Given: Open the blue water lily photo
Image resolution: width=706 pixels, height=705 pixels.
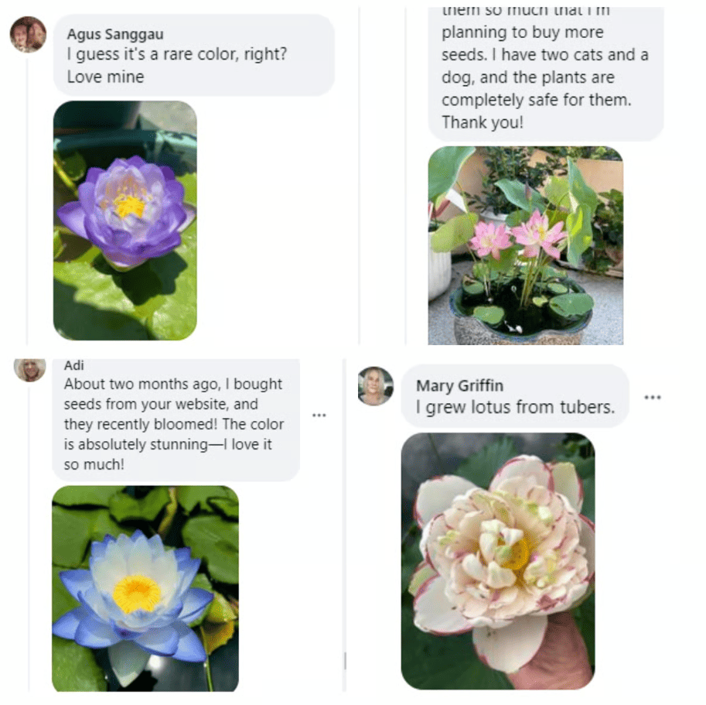Looking at the screenshot, I should pyautogui.click(x=145, y=588).
